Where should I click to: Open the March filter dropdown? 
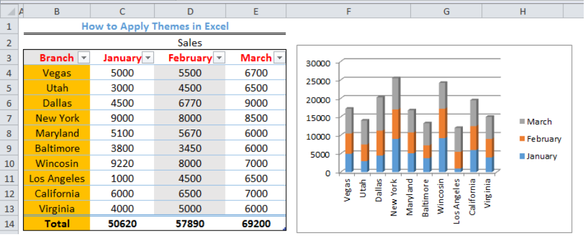(279, 58)
